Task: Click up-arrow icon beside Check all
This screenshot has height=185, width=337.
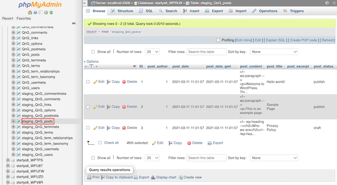Action: tap(91, 143)
